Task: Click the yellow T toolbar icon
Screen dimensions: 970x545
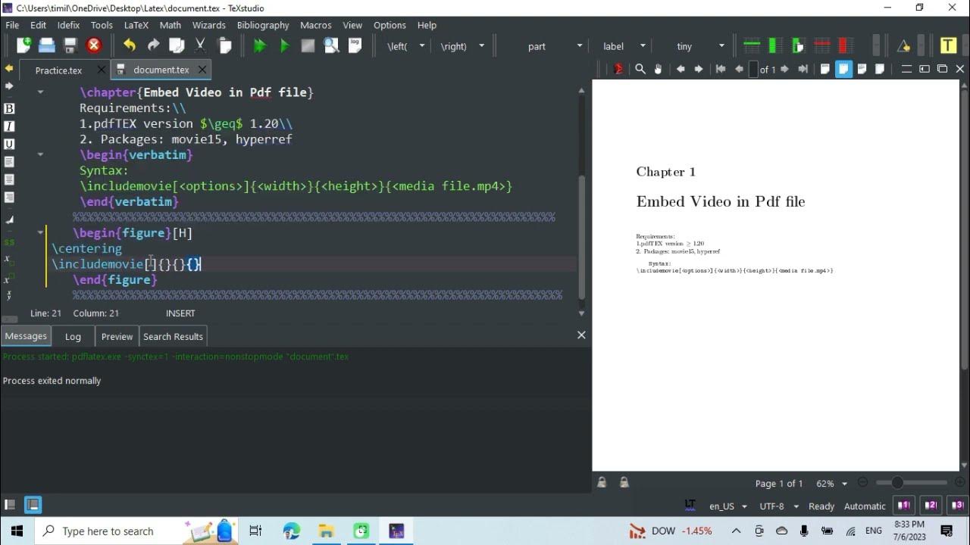Action: pyautogui.click(x=948, y=45)
